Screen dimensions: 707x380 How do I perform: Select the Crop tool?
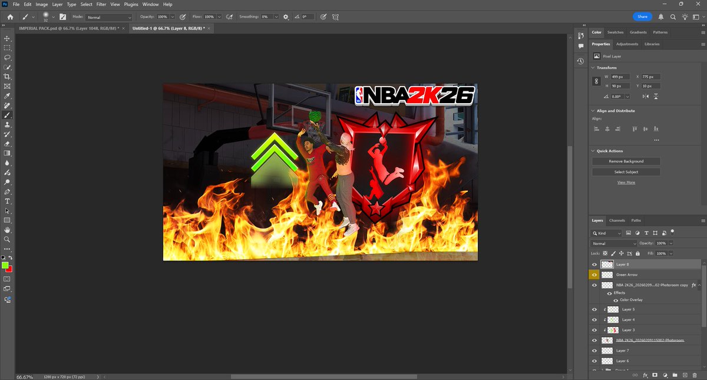[7, 77]
